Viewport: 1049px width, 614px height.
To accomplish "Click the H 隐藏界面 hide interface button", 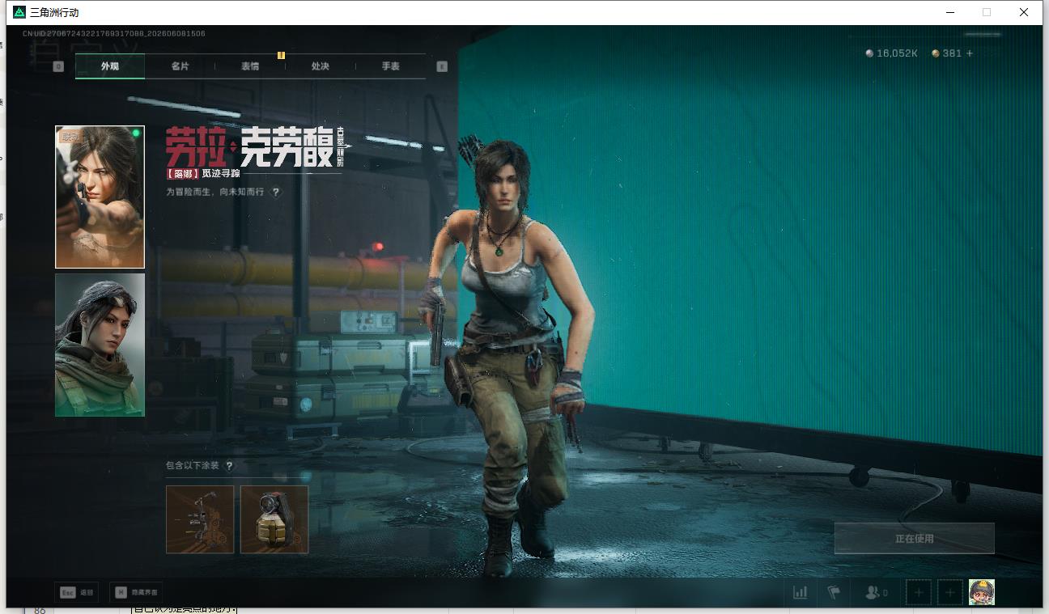I will [x=136, y=592].
